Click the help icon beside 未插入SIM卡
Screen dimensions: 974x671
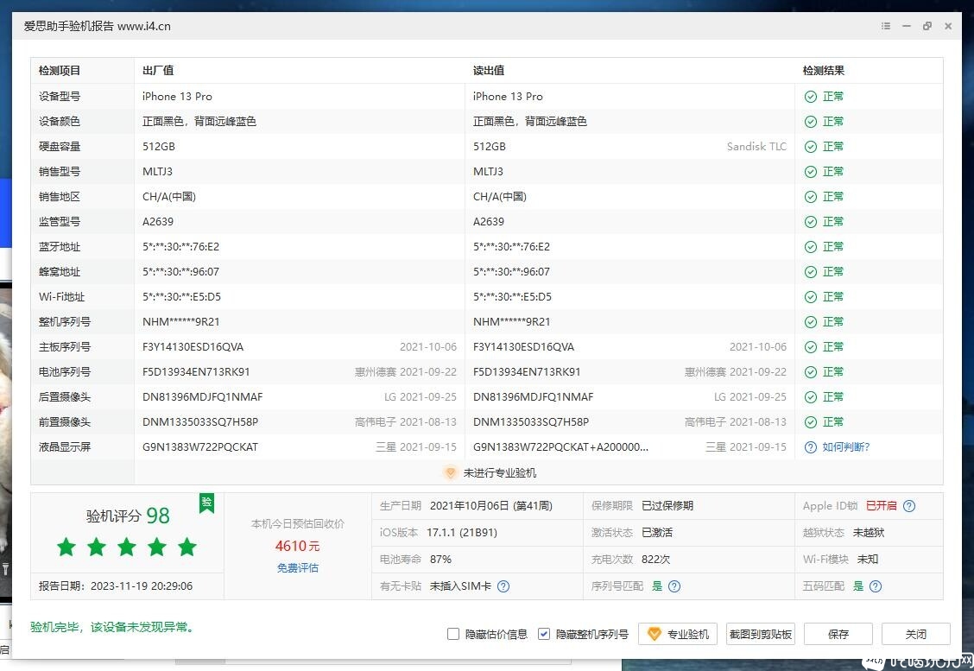click(x=503, y=586)
